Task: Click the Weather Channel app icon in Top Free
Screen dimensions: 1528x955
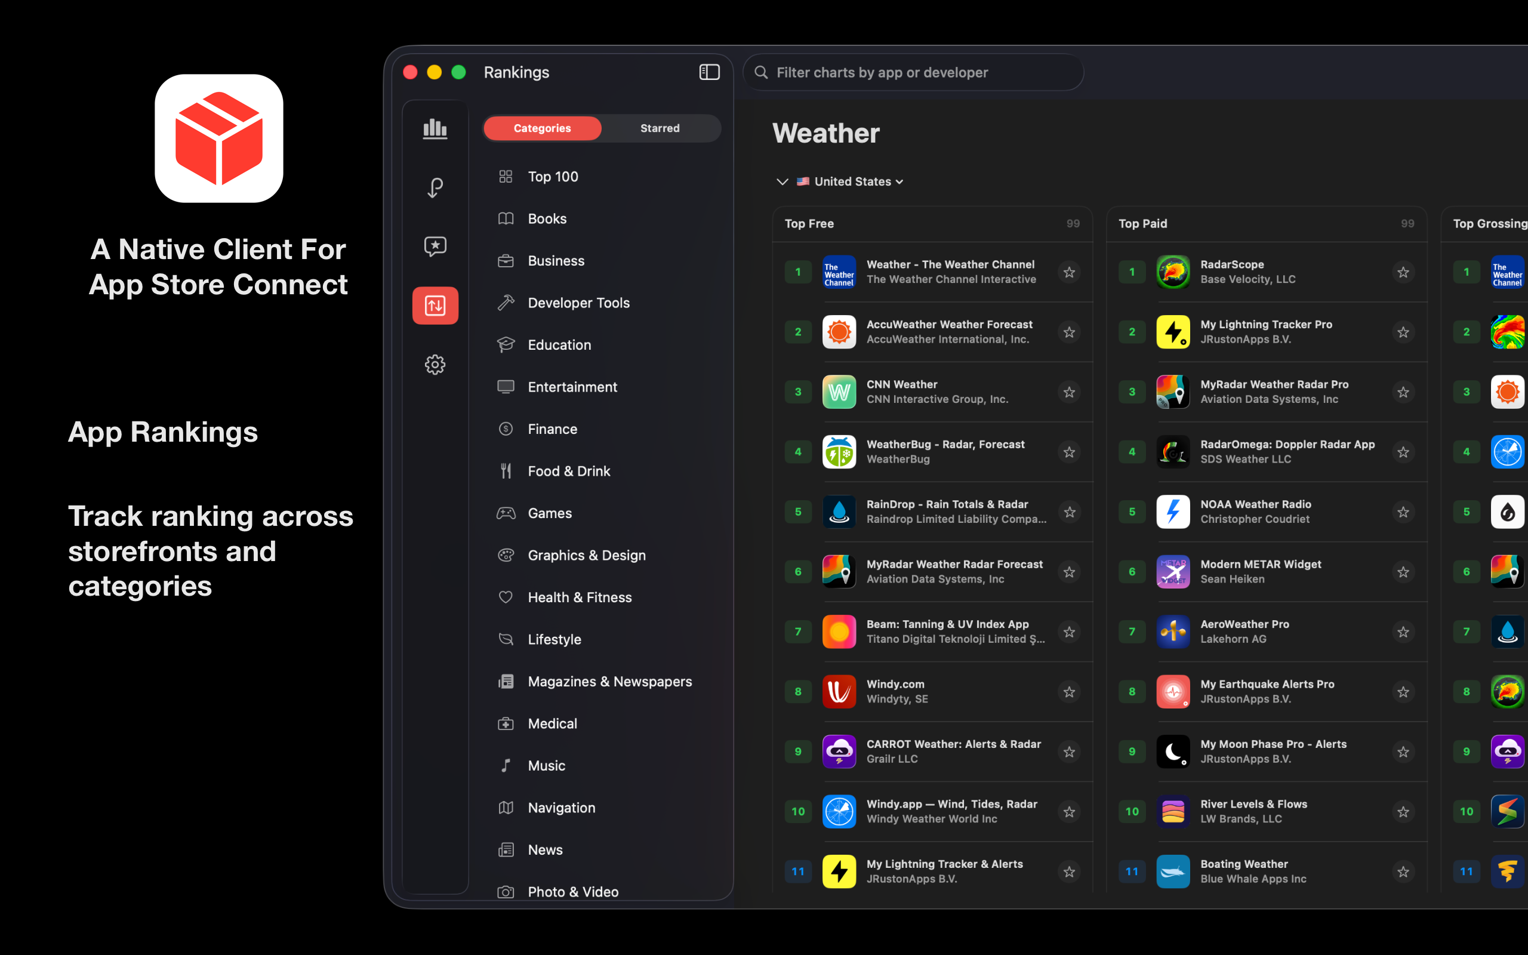Action: 839,272
